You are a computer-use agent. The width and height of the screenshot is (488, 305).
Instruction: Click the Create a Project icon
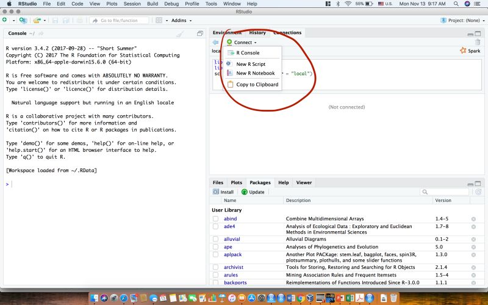[23, 20]
